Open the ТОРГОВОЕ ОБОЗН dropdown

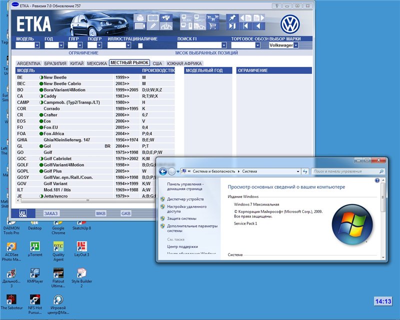pyautogui.click(x=257, y=45)
